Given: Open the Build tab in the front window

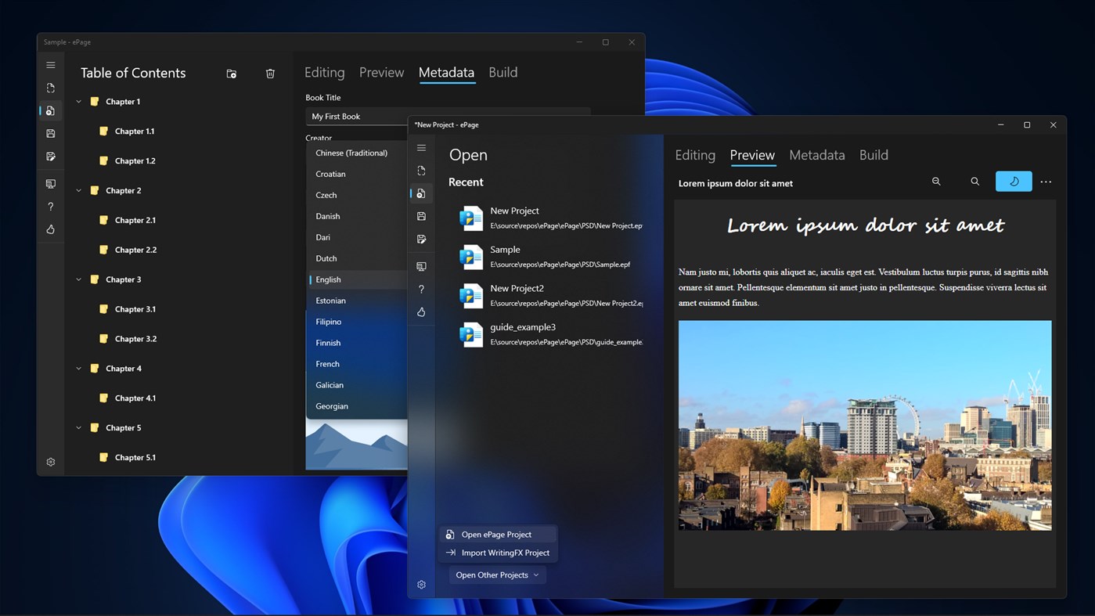Looking at the screenshot, I should pyautogui.click(x=873, y=154).
